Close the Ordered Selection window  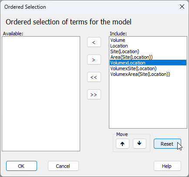(x=182, y=7)
